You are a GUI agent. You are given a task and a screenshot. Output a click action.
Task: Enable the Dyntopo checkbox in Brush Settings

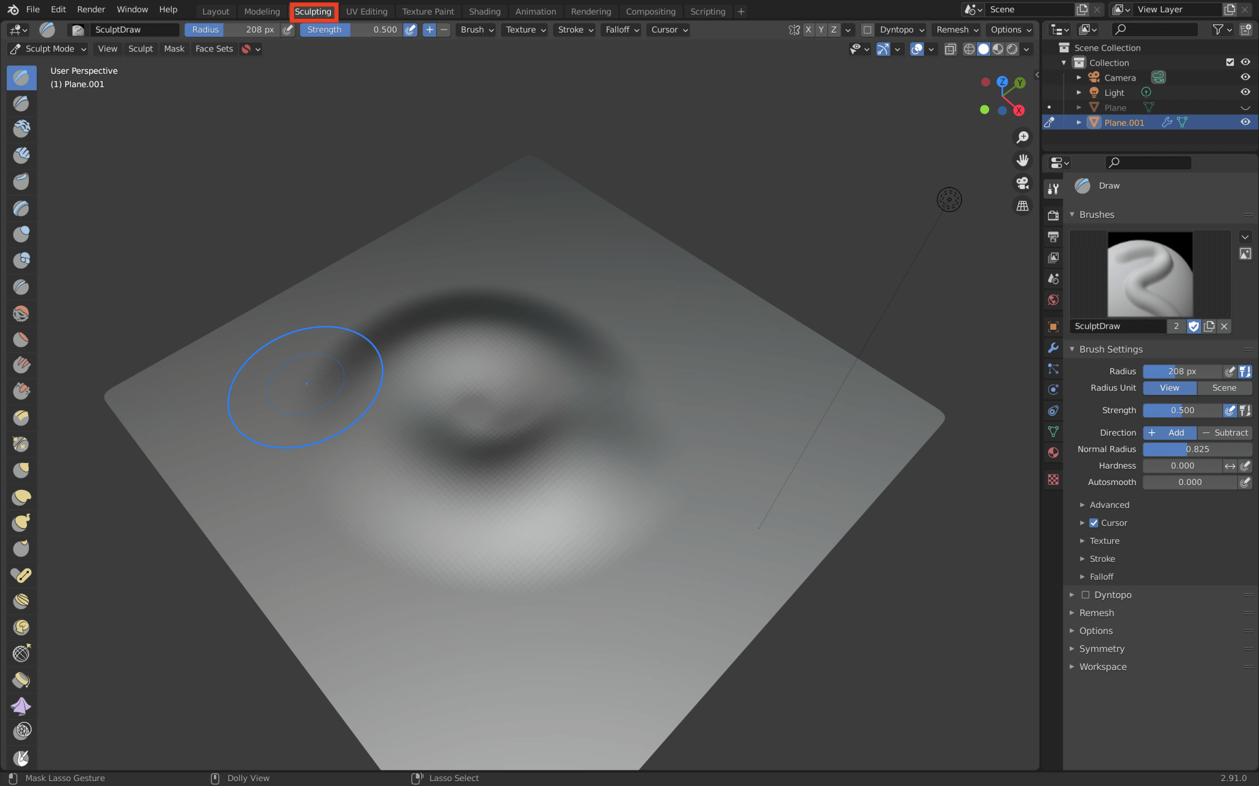1086,594
